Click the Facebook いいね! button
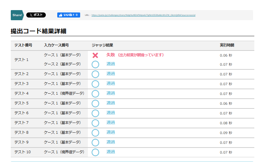The width and height of the screenshot is (257, 162). [68, 15]
